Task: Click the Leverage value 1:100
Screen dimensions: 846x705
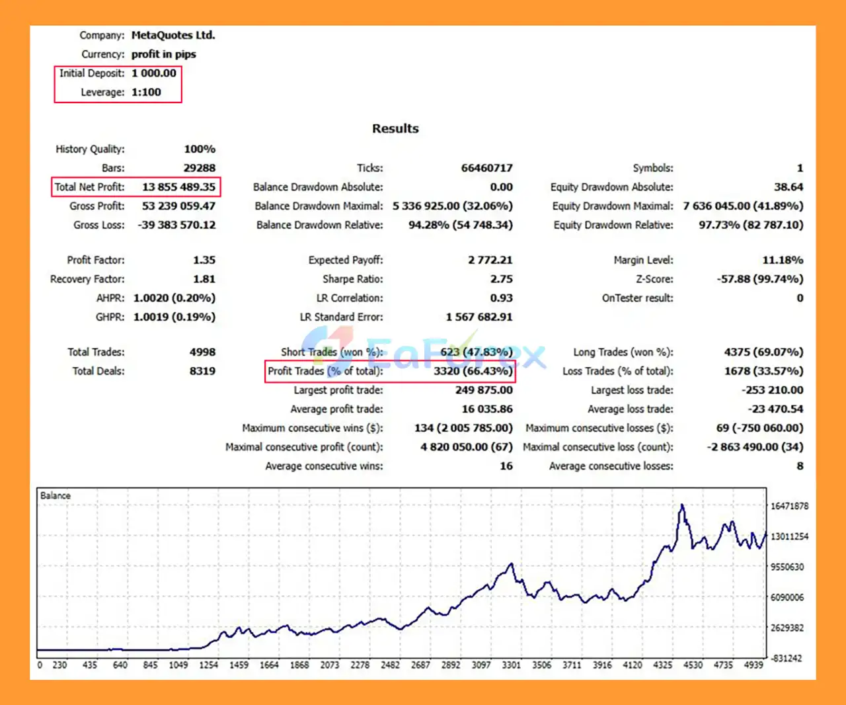Action: [146, 92]
